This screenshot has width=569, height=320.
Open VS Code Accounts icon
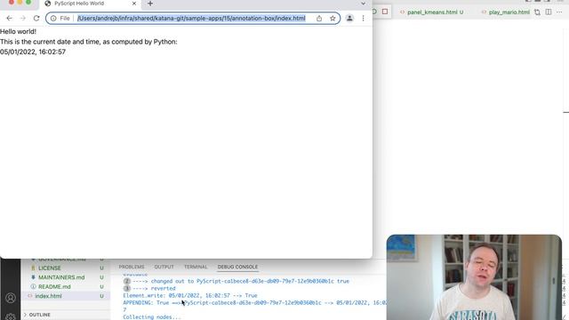(x=11, y=298)
